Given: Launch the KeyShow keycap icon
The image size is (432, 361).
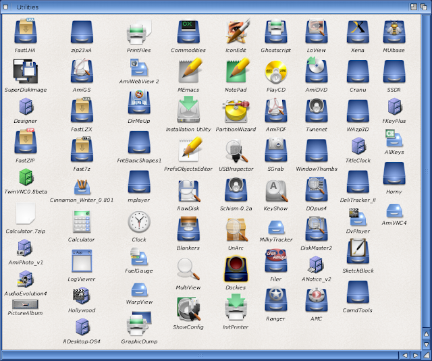Looking at the screenshot, I should (x=276, y=191).
